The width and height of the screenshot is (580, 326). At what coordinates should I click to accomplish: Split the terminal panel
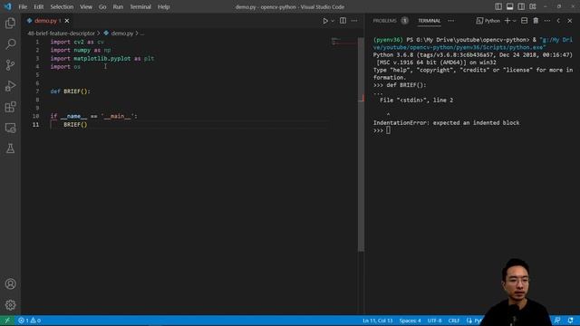[524, 21]
